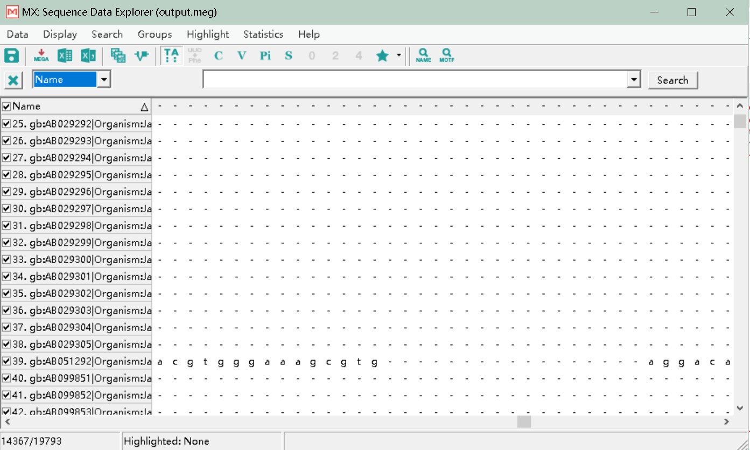
Task: Uncheck sequence 25 gb:AB029292 checkbox
Action: (x=6, y=124)
